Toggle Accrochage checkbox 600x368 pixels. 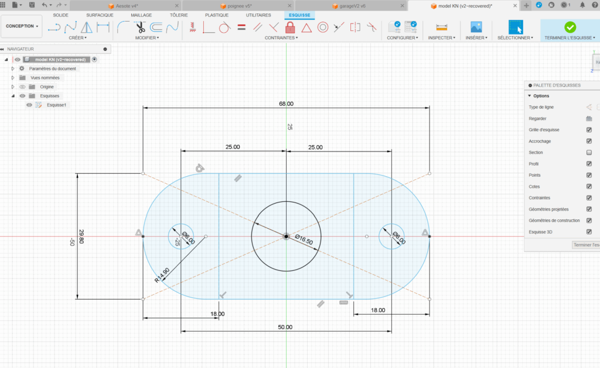[x=589, y=141]
